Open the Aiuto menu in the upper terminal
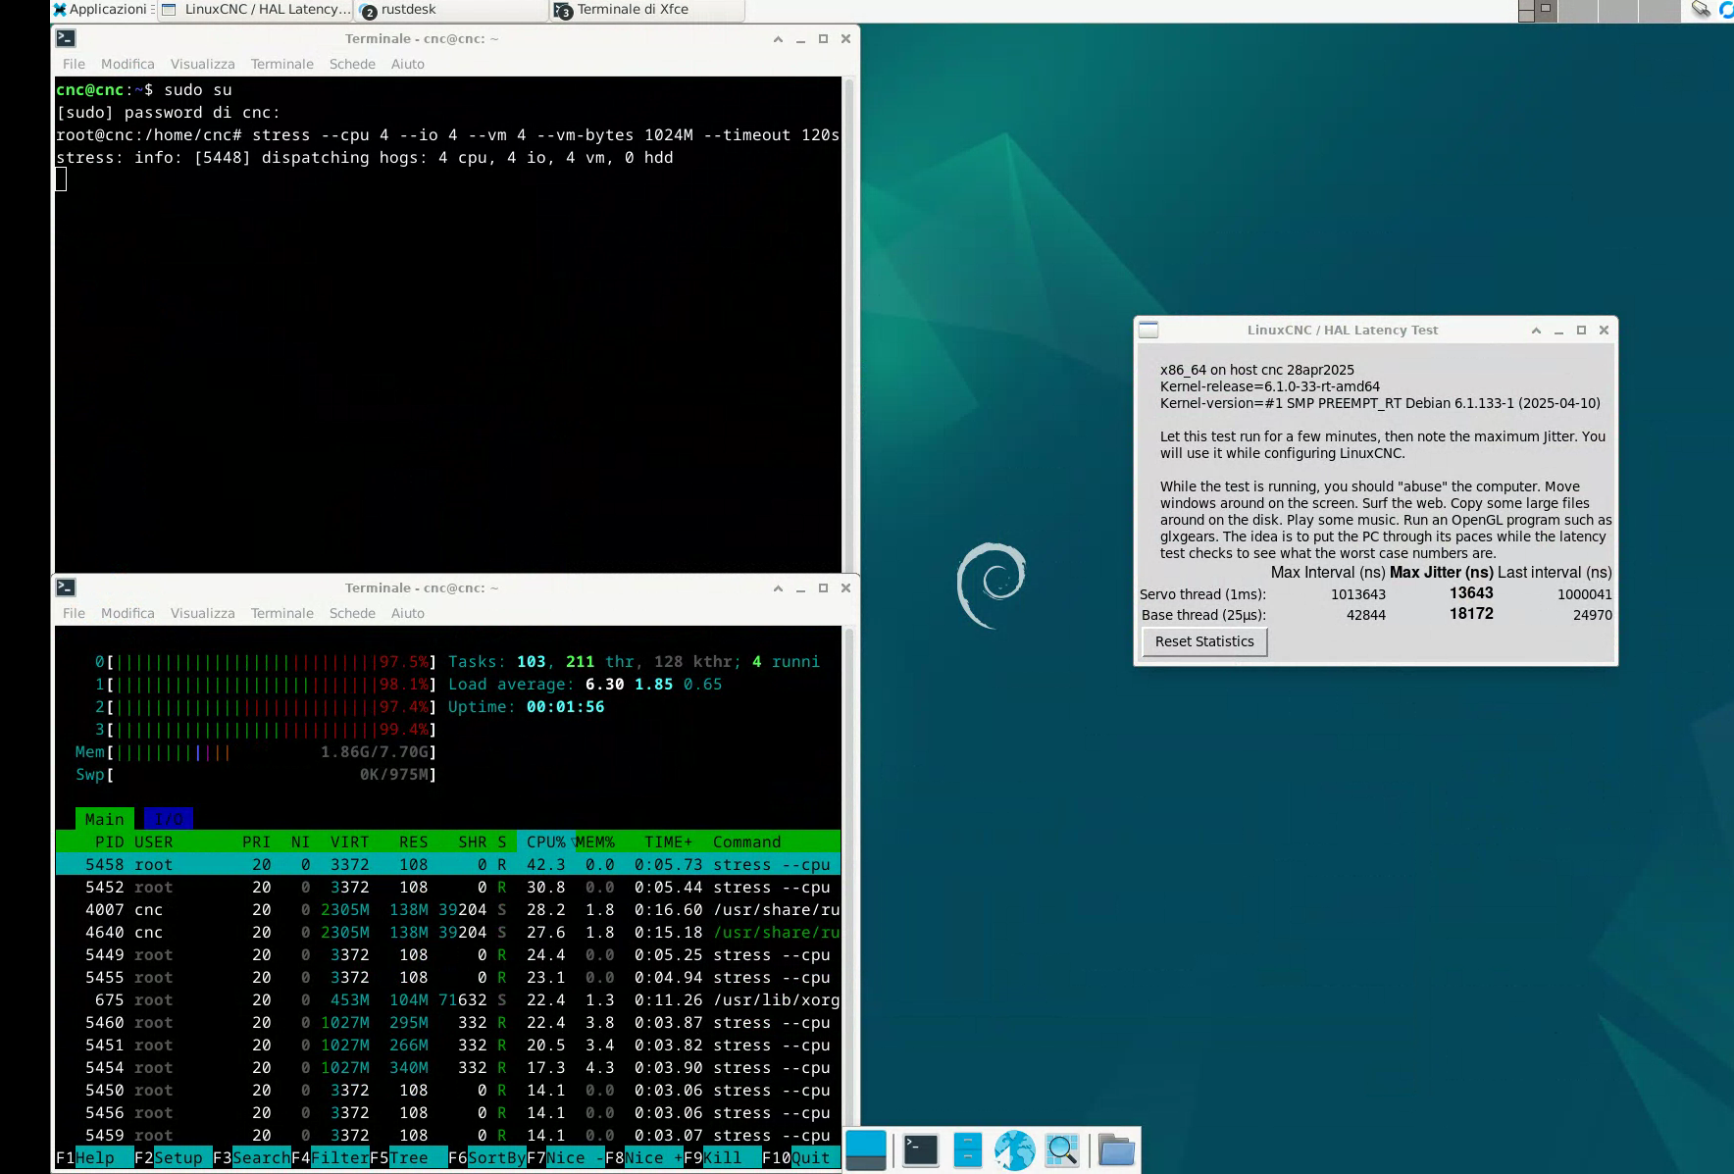 tap(407, 64)
